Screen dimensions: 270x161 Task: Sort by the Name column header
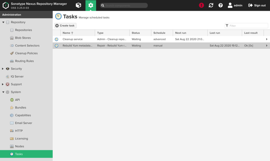point(78,33)
